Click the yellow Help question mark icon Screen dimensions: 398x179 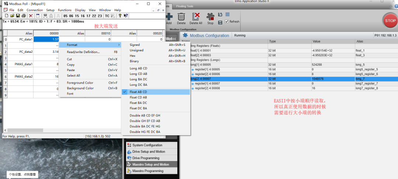click(120, 16)
